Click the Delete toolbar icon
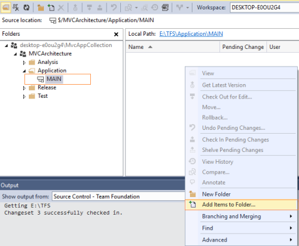The image size is (299, 246). pos(61,8)
